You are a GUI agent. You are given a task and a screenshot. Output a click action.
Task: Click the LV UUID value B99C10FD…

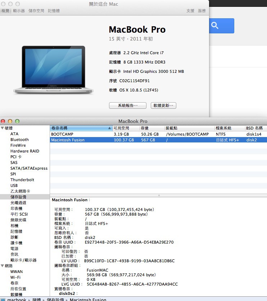point(129,261)
